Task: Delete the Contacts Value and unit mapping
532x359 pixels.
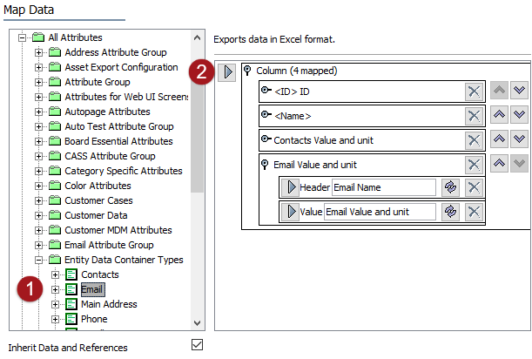Action: click(x=473, y=139)
